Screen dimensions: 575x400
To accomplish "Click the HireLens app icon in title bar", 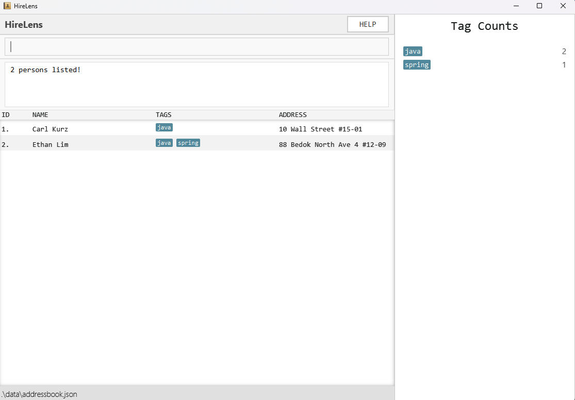I will point(7,6).
